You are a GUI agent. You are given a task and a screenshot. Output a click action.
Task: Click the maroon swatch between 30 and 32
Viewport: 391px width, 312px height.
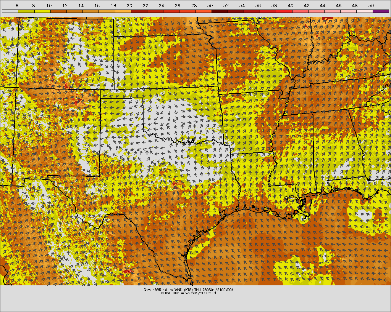coord(220,11)
